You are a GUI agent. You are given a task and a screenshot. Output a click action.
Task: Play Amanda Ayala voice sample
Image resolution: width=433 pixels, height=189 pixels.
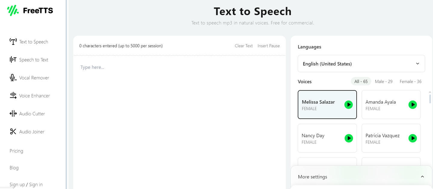coord(413,105)
